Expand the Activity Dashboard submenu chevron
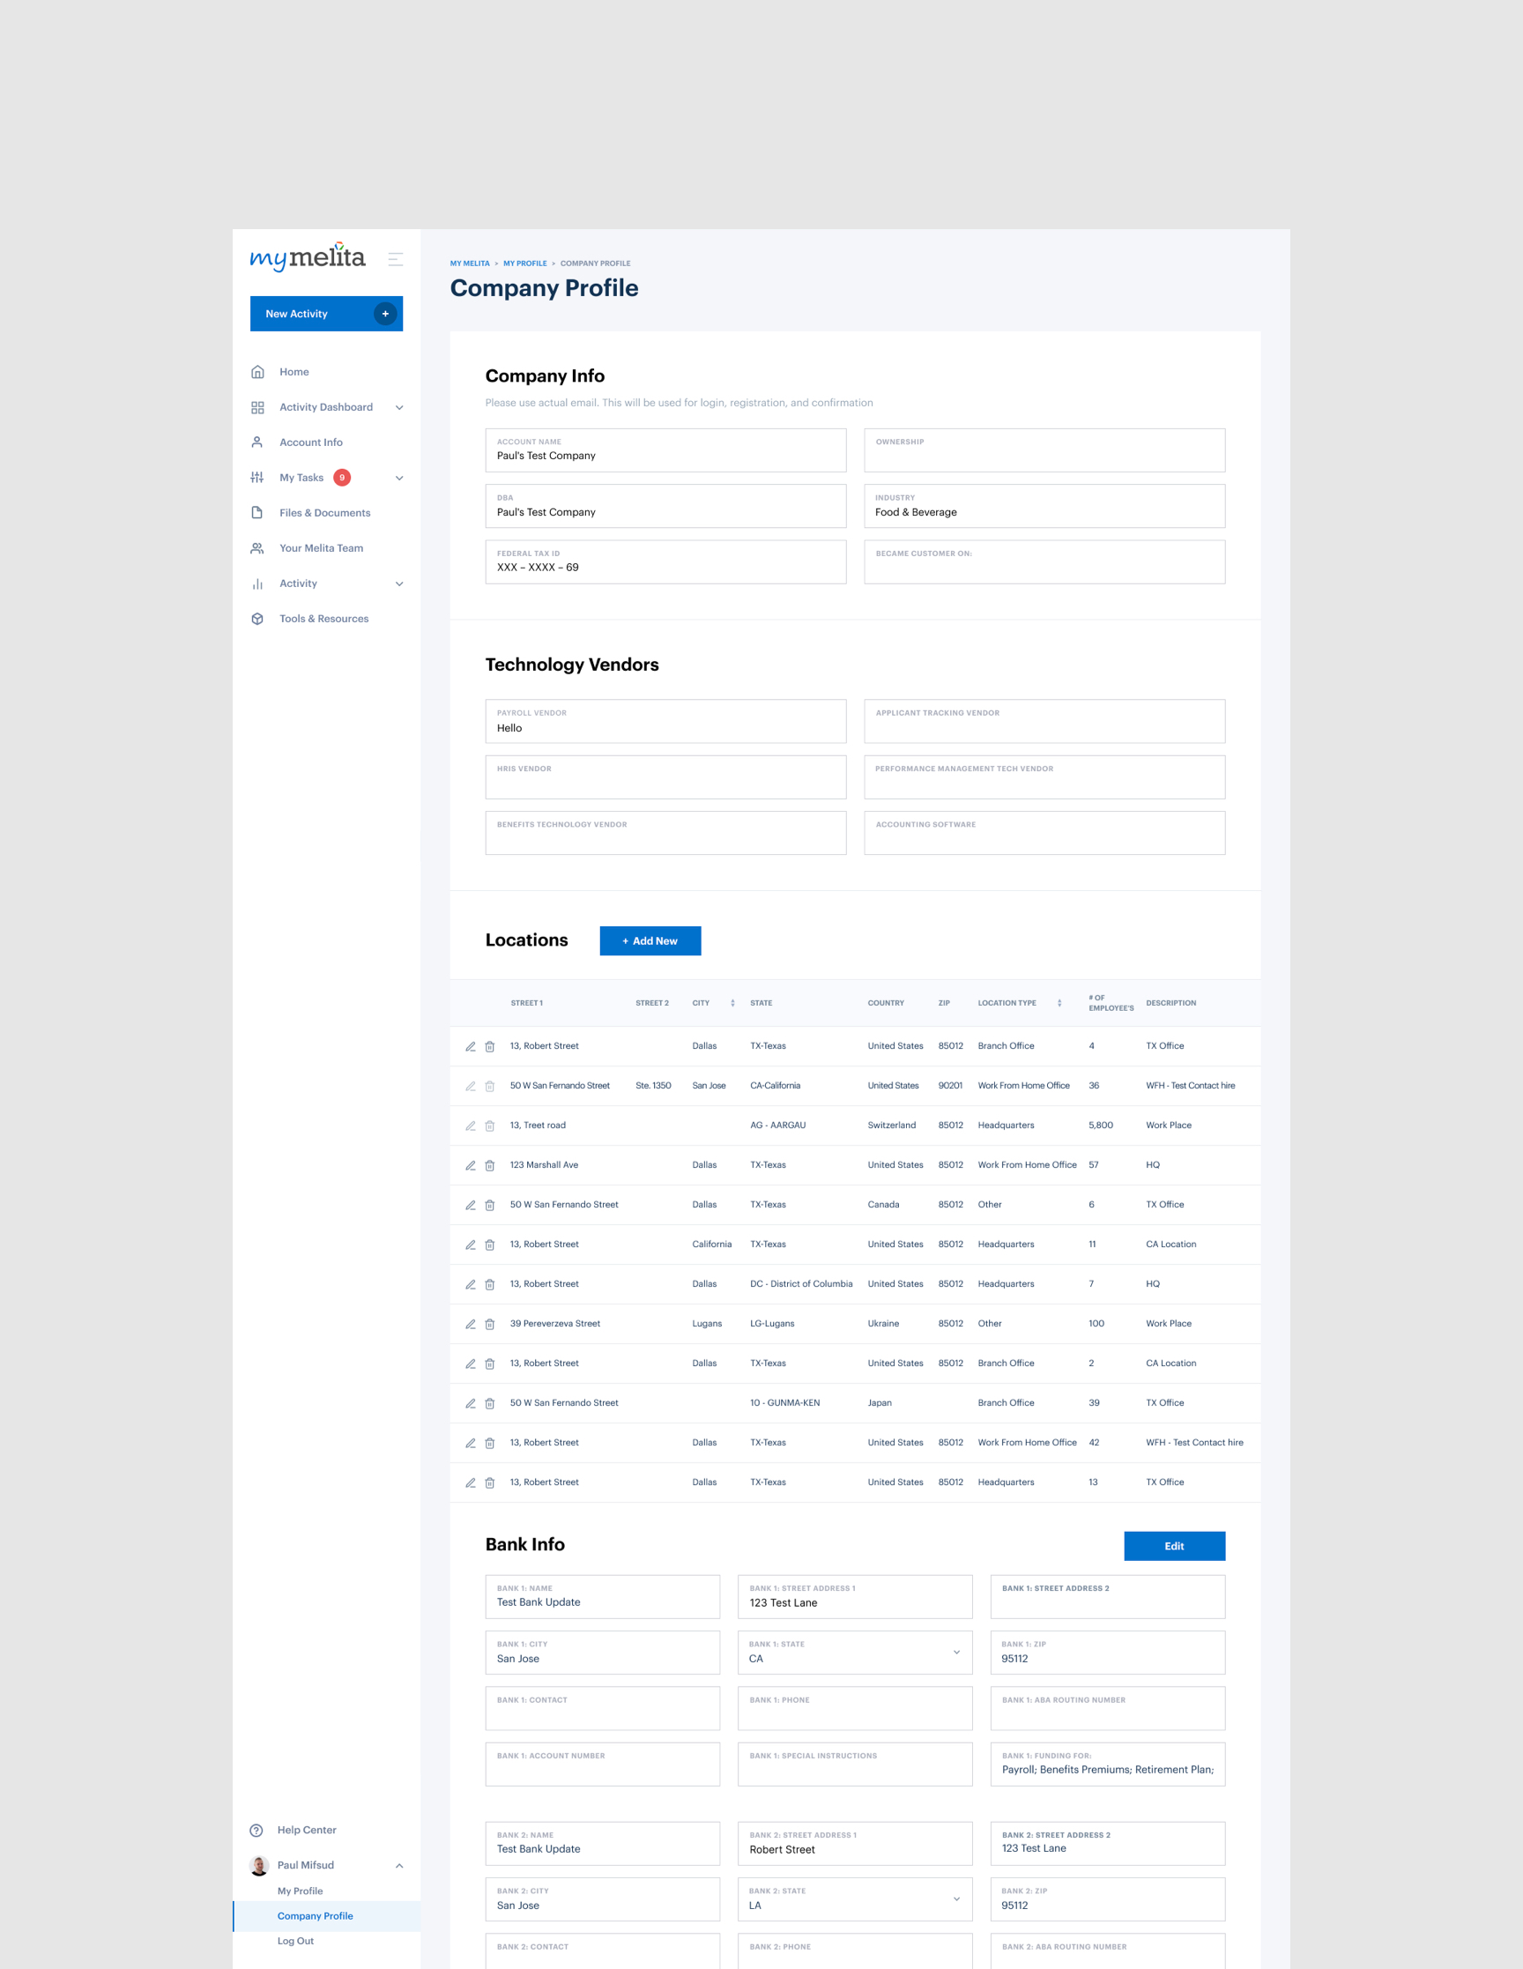The height and width of the screenshot is (1969, 1523). tap(399, 407)
